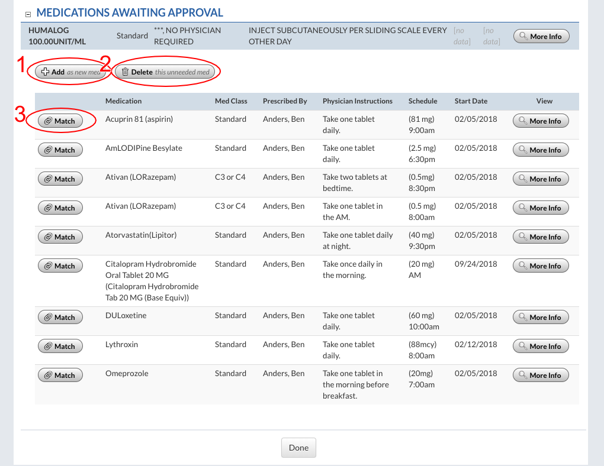Match the Atorvastatin (Lipitor) medication

point(60,237)
